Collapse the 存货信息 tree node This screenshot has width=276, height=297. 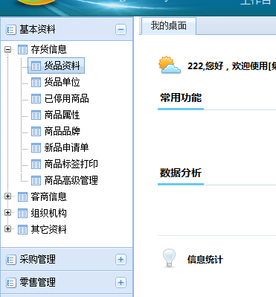(x=8, y=49)
